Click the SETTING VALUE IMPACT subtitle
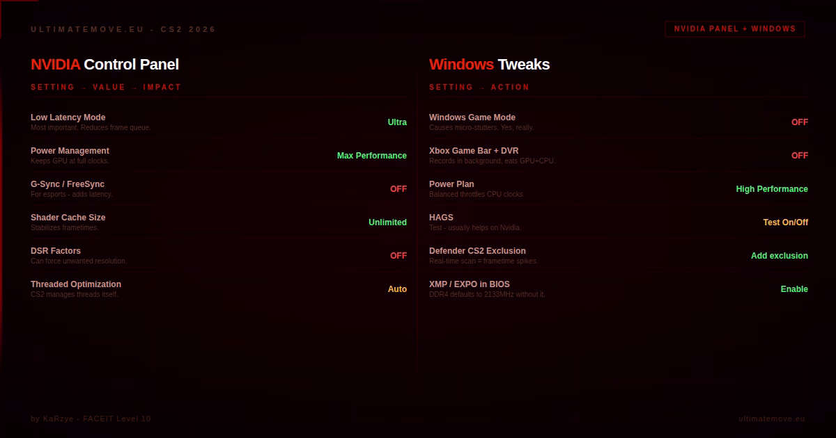Viewport: 836px width, 438px height. [106, 87]
